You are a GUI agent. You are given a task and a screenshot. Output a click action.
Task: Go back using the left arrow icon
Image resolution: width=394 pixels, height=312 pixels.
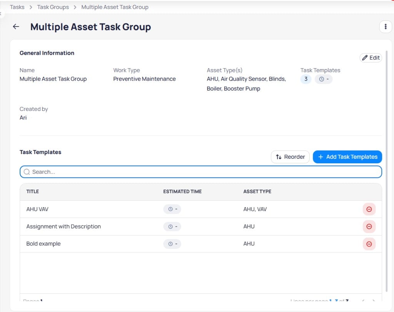[16, 27]
